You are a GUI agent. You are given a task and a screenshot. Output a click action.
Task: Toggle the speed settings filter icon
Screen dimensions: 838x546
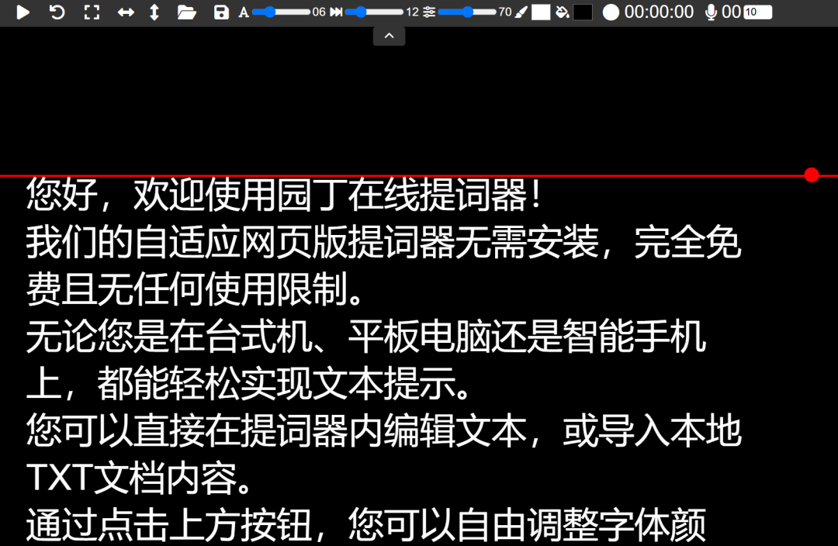coord(428,12)
